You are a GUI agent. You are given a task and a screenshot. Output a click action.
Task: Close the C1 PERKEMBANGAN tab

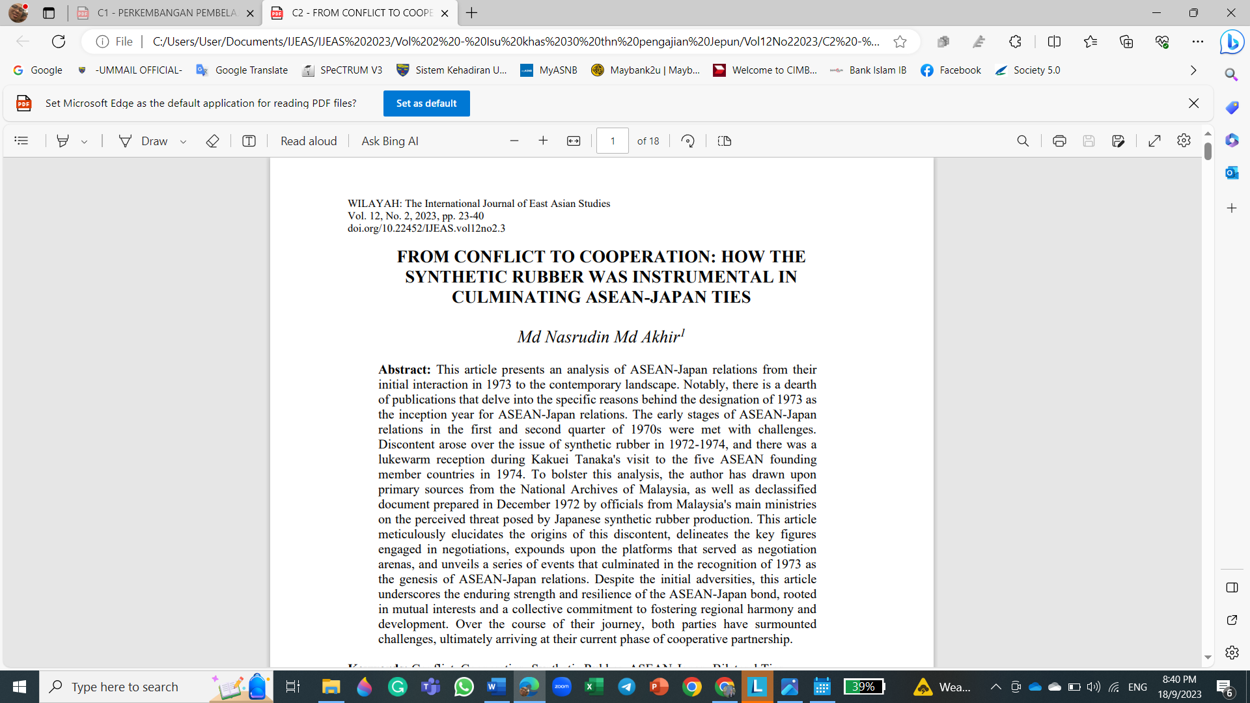[250, 13]
